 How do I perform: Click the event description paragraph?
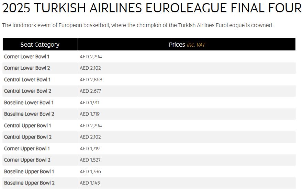[x=137, y=25]
